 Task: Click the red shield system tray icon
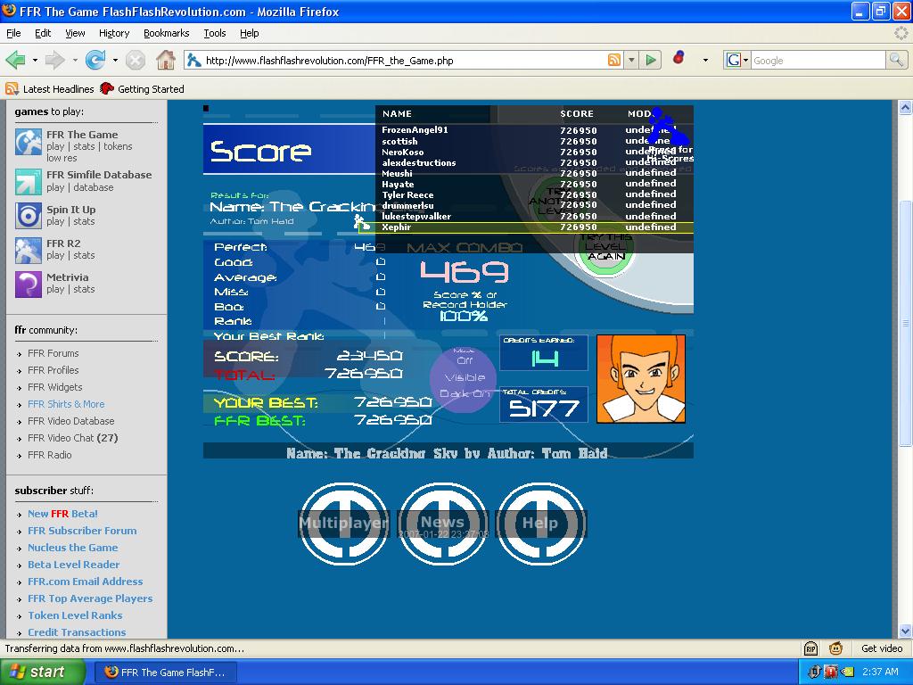(x=831, y=673)
